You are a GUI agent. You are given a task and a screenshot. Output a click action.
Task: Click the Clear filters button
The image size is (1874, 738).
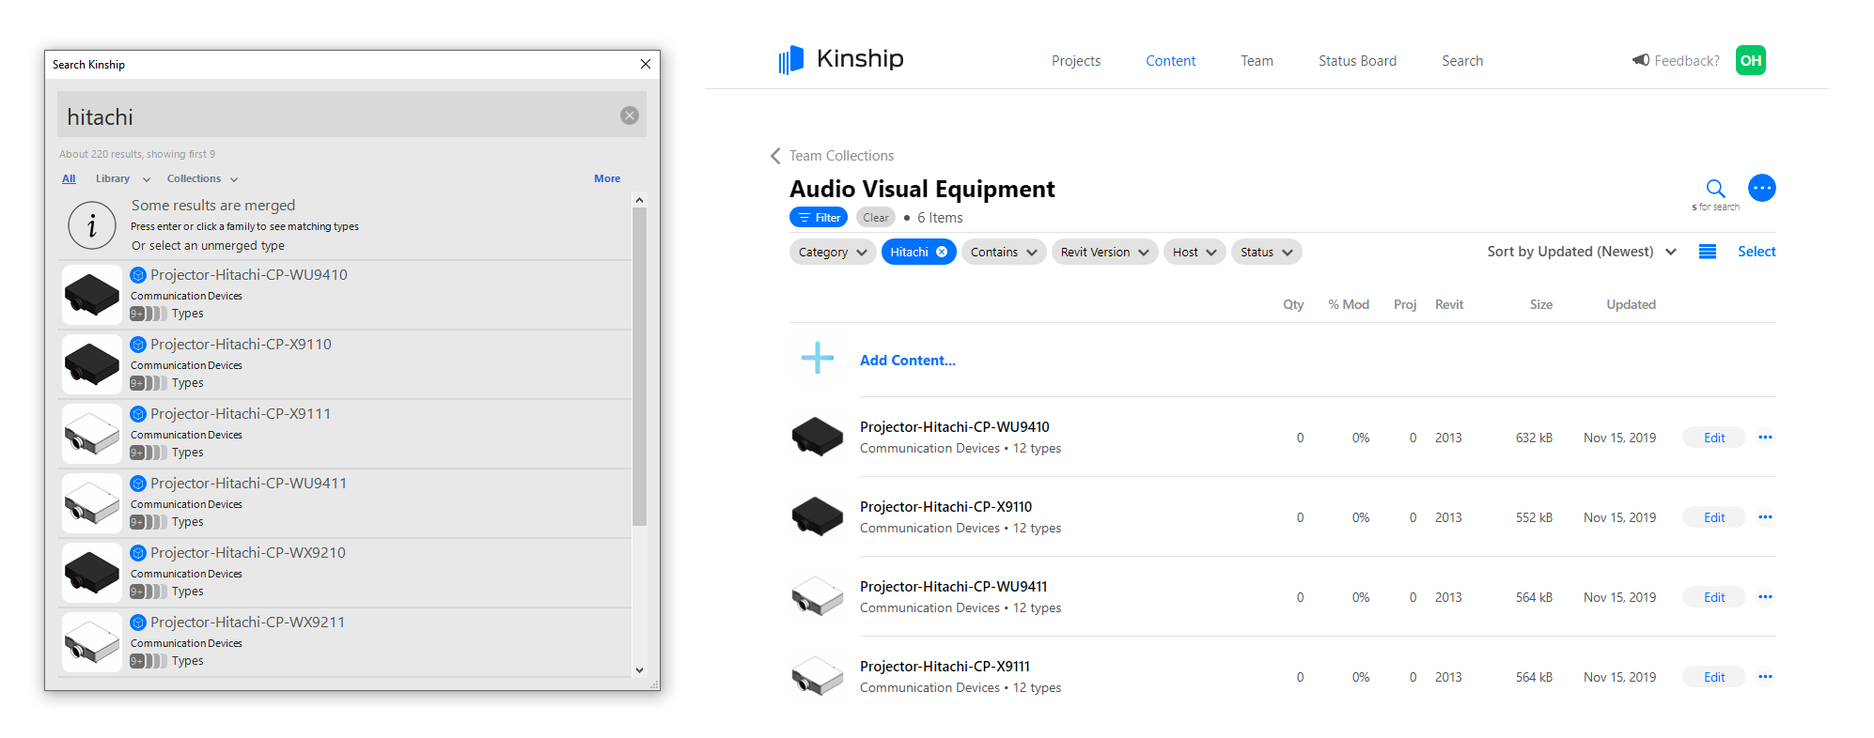pos(876,217)
